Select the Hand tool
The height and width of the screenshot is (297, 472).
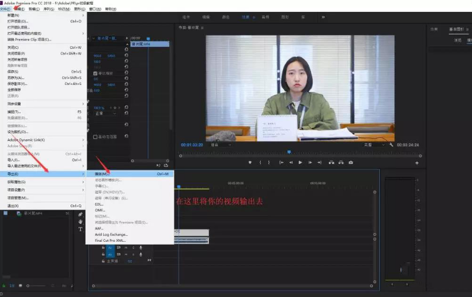[x=80, y=222]
